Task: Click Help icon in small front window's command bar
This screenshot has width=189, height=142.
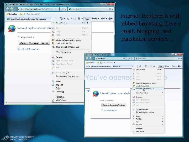Action: coord(179,66)
